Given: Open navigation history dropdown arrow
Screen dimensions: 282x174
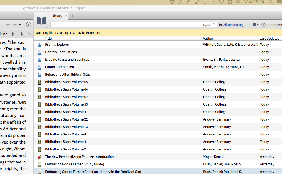Looking at the screenshot, I should tap(20, 25).
